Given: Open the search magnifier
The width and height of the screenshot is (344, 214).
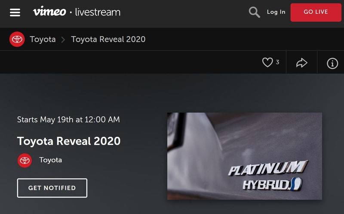Looking at the screenshot, I should (254, 12).
